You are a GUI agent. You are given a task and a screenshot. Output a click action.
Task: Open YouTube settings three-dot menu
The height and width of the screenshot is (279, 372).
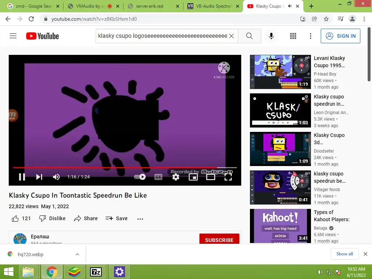coord(310,36)
